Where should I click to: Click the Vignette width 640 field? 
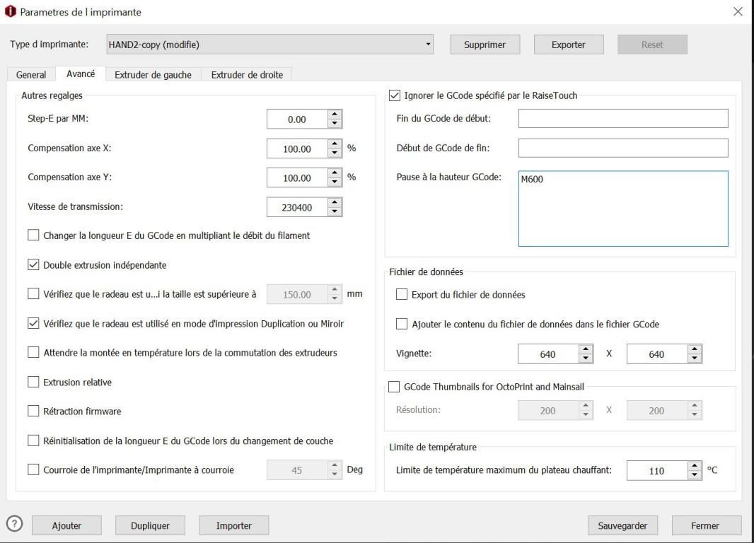tap(548, 354)
